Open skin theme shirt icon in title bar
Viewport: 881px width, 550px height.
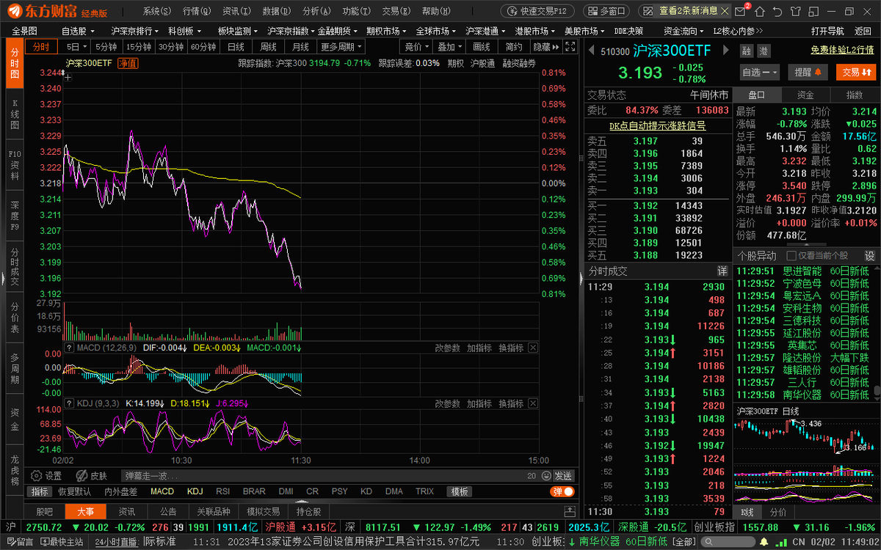(x=794, y=12)
